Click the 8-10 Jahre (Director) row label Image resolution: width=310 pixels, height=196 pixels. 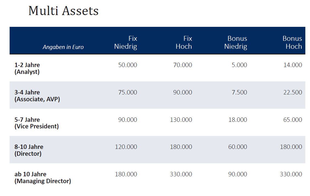coord(29,150)
